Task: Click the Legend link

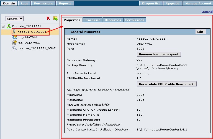Action: click(x=207, y=12)
